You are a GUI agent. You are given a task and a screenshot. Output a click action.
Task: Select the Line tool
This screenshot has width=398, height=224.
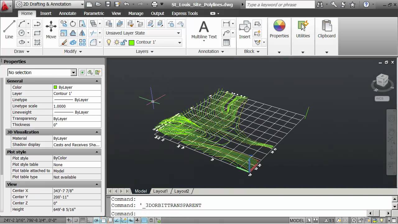point(9,30)
